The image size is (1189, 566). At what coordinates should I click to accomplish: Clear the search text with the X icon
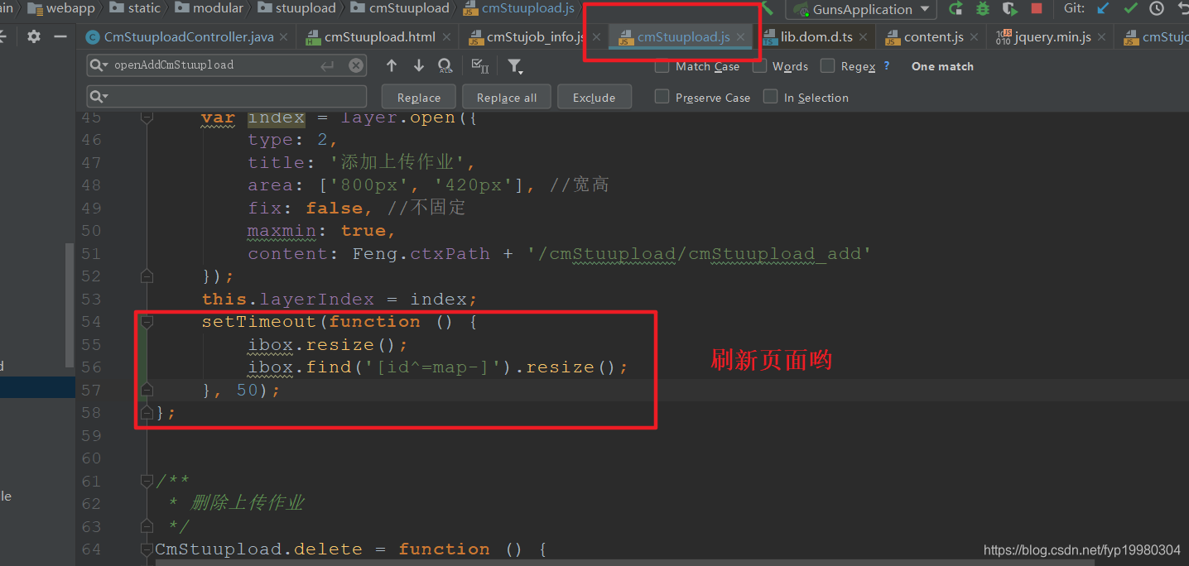pos(355,65)
